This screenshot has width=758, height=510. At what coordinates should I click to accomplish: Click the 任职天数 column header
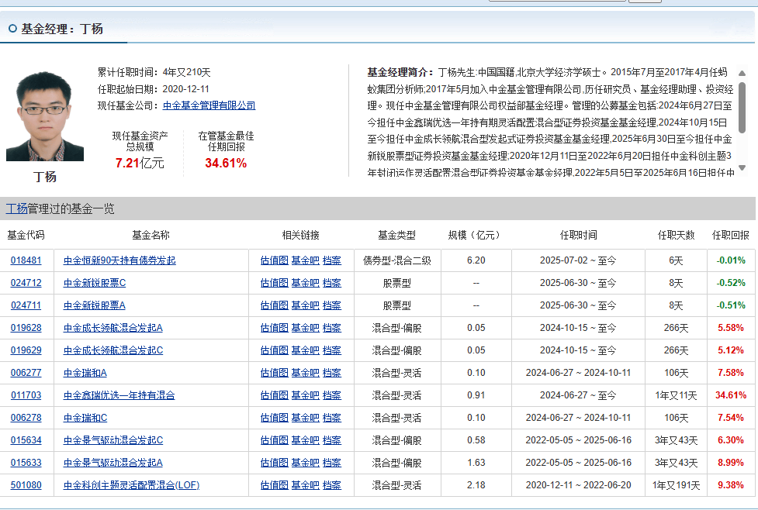pyautogui.click(x=676, y=235)
